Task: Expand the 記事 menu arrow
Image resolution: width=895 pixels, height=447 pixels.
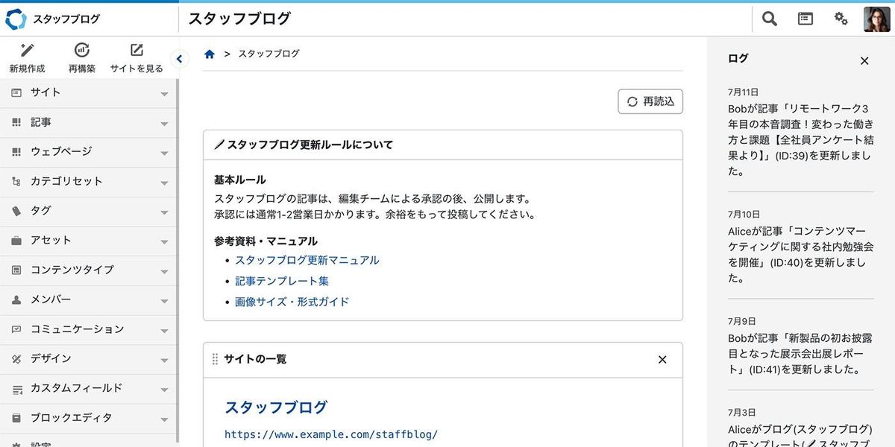Action: tap(164, 124)
